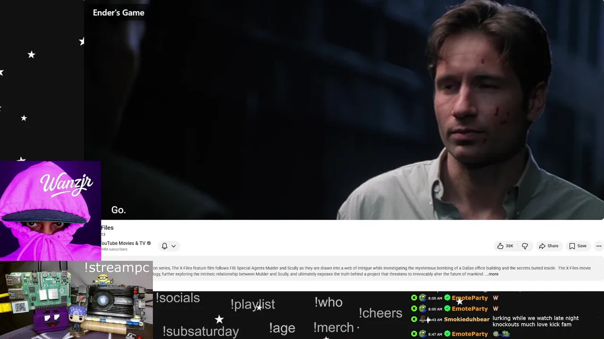Viewport: 604px width, 339px height.
Task: Click the '!who' command text
Action: pos(328,302)
